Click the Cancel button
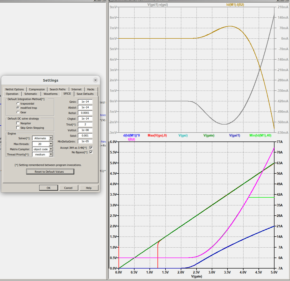The image size is (290, 281). (x=68, y=188)
